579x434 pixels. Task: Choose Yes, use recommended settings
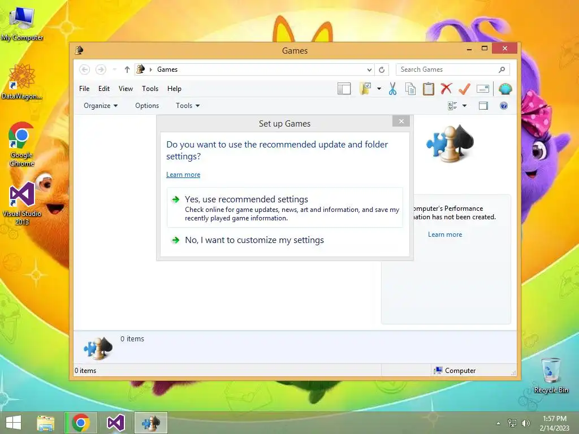point(285,208)
